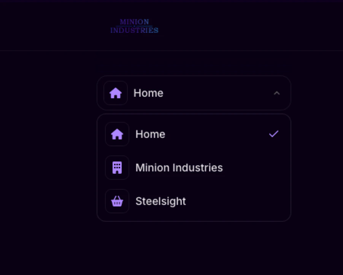Click the Minion Industries office building icon
This screenshot has width=343, height=275.
[117, 168]
